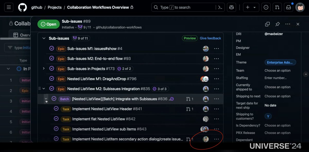Open Collaboration Workflows Overview breadcrumb
The image size is (309, 152).
pyautogui.click(x=98, y=7)
